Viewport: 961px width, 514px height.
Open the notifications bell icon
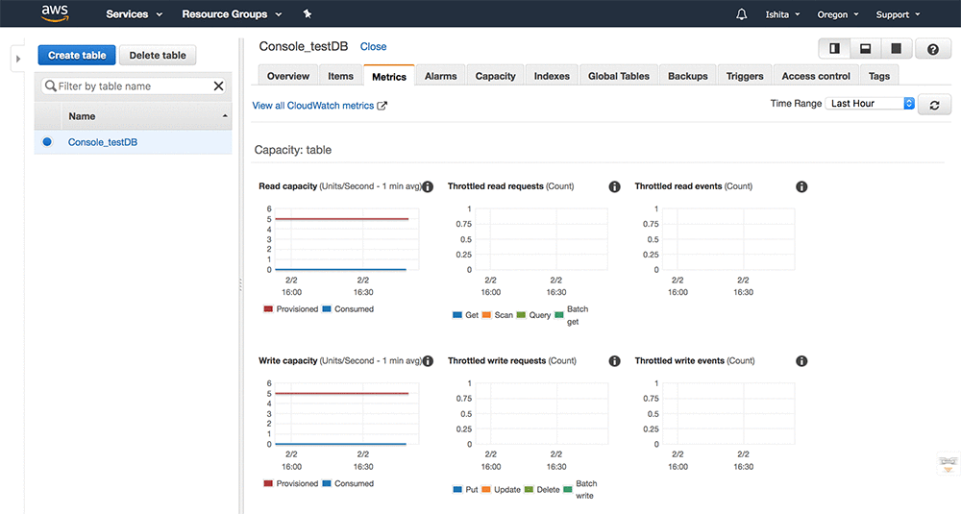(x=741, y=14)
